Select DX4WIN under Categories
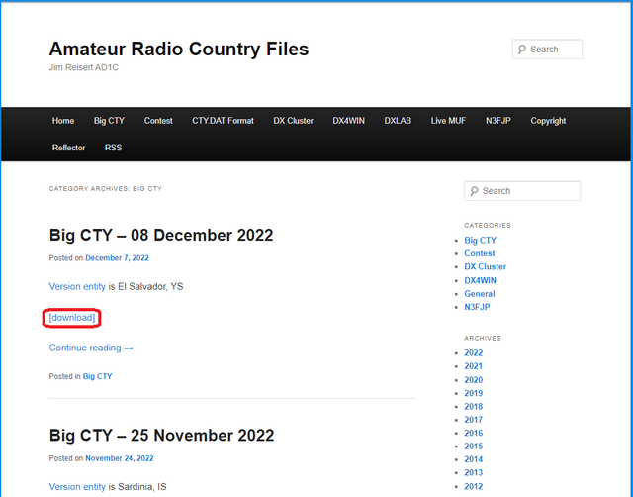 point(480,280)
